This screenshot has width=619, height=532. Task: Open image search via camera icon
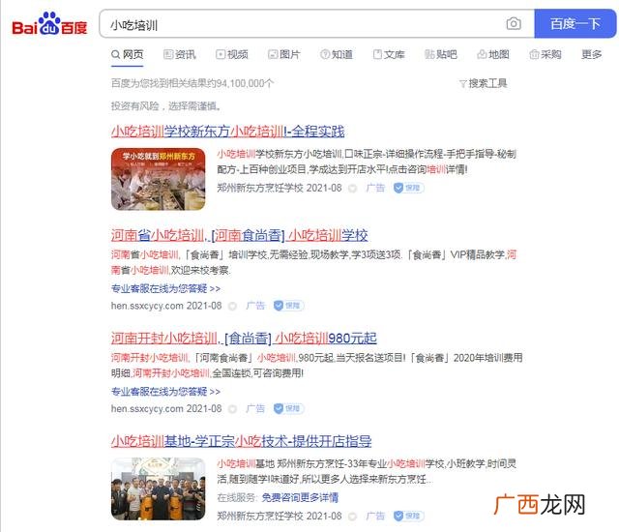[514, 23]
